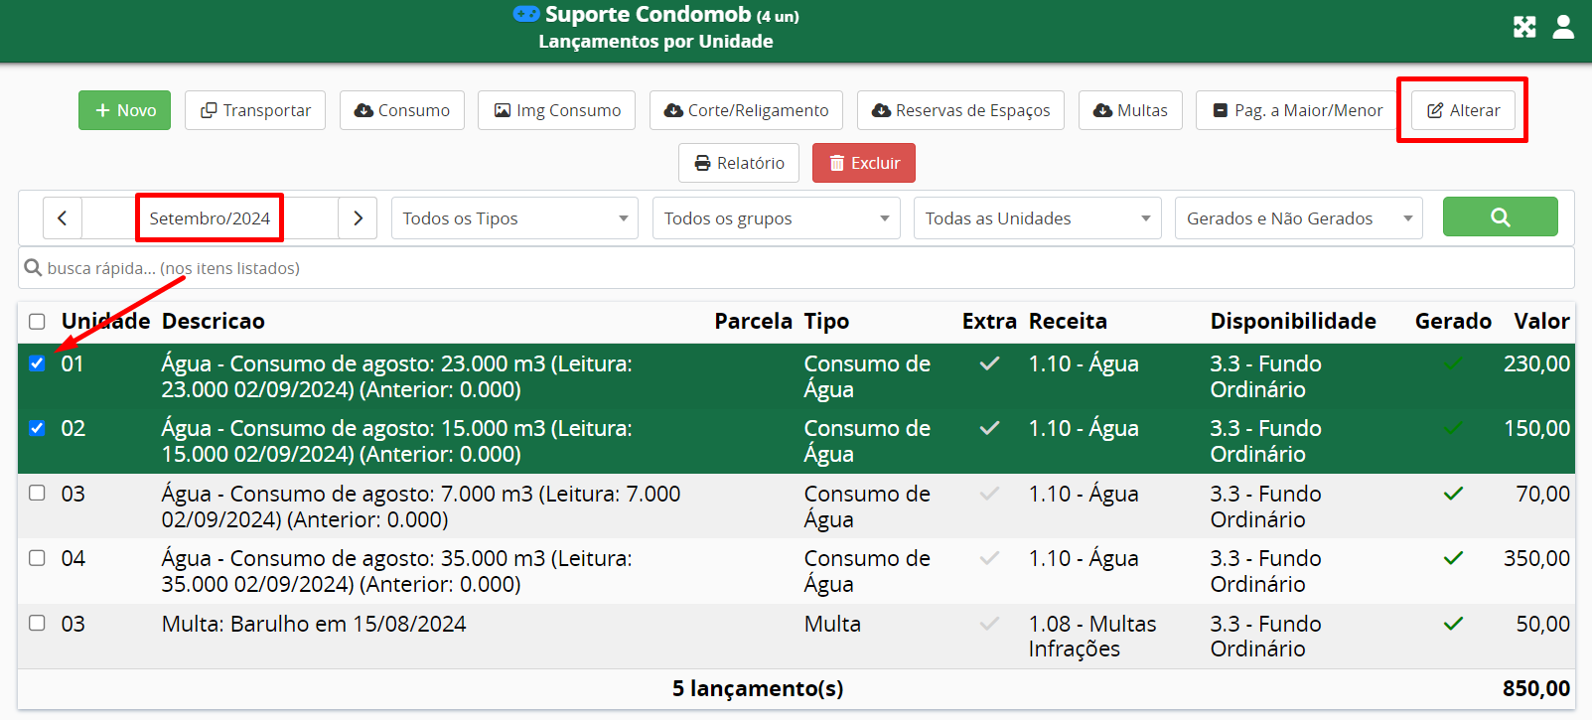Go to previous month with left chevron
This screenshot has width=1592, height=720.
pos(62,218)
